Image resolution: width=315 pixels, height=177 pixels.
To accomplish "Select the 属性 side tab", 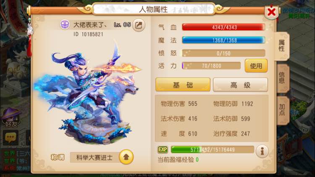I will [x=282, y=46].
